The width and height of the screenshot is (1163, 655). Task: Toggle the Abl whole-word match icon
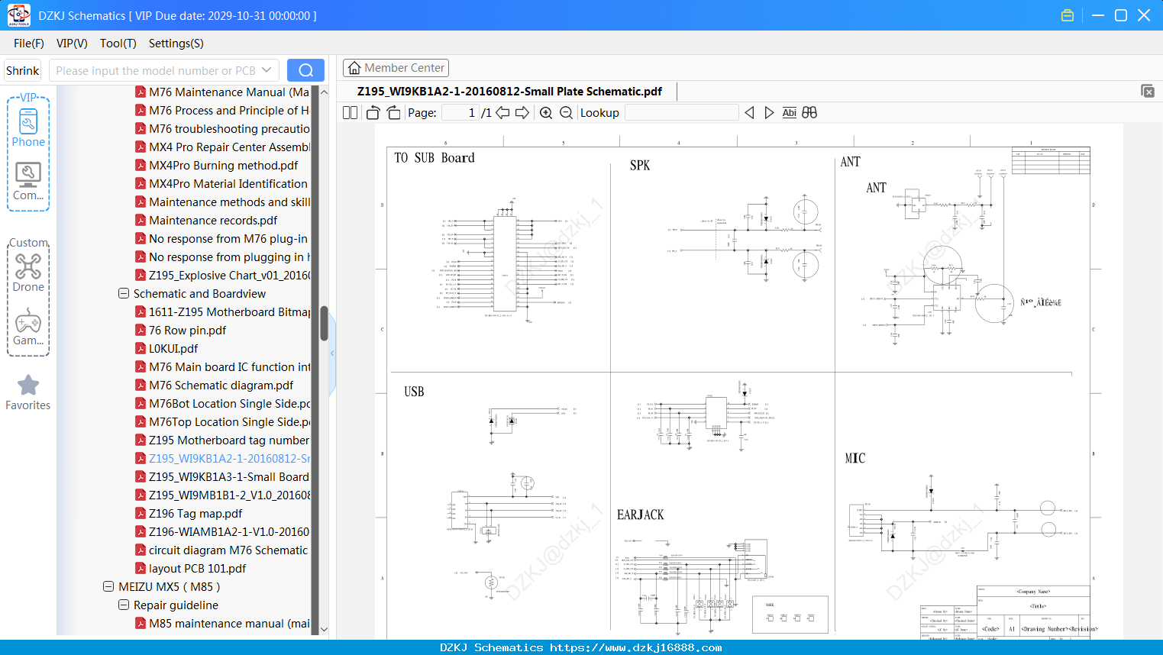789,113
